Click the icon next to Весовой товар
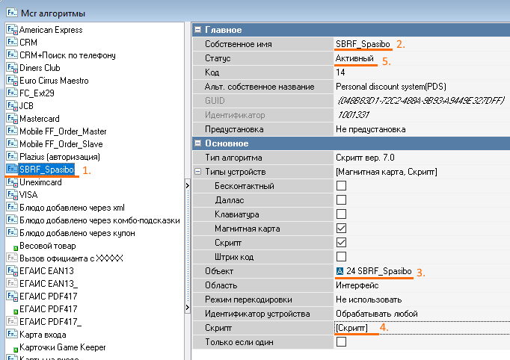This screenshot has width=510, height=360. (x=13, y=246)
